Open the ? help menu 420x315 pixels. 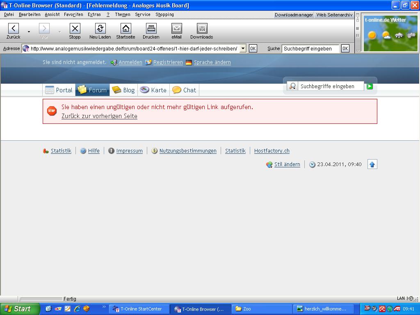108,14
